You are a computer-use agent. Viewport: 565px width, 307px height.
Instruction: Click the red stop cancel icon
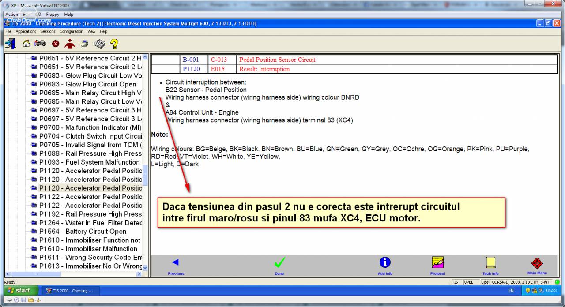(x=56, y=44)
